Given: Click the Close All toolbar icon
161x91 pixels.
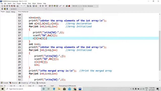Looking at the screenshot, I should click(x=15, y=6).
